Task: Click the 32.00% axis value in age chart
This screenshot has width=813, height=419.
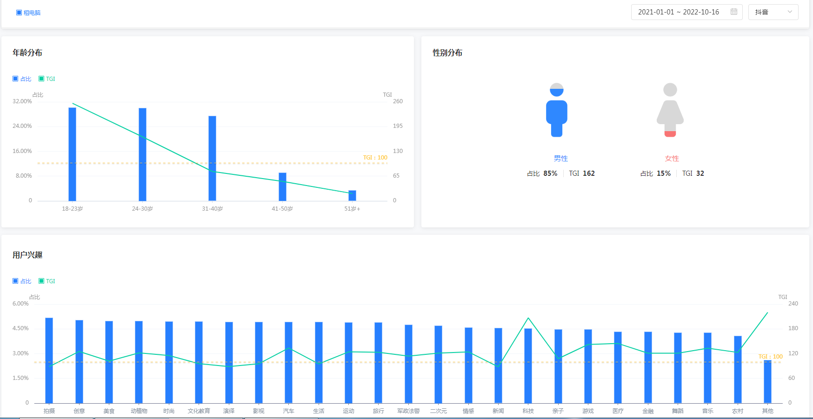Action: 22,101
